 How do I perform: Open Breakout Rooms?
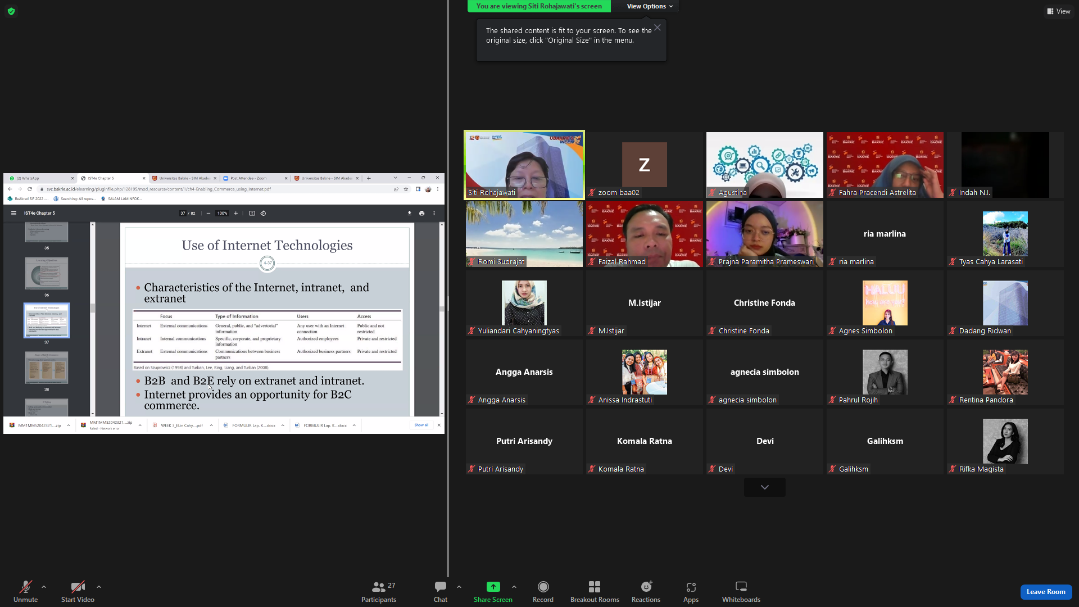[x=595, y=592]
